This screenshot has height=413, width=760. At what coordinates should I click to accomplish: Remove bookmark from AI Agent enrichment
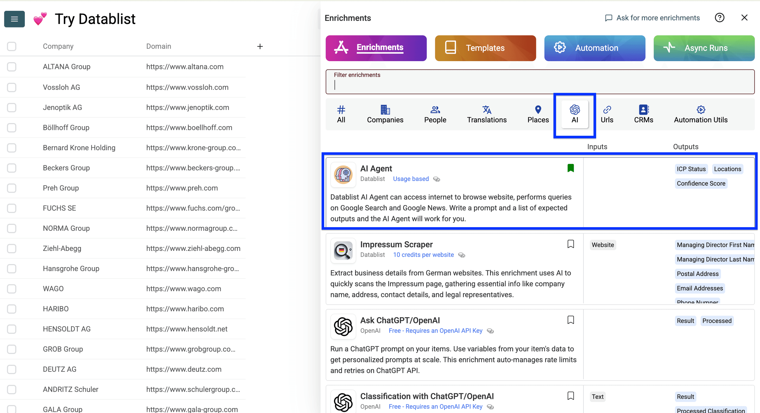coord(571,168)
